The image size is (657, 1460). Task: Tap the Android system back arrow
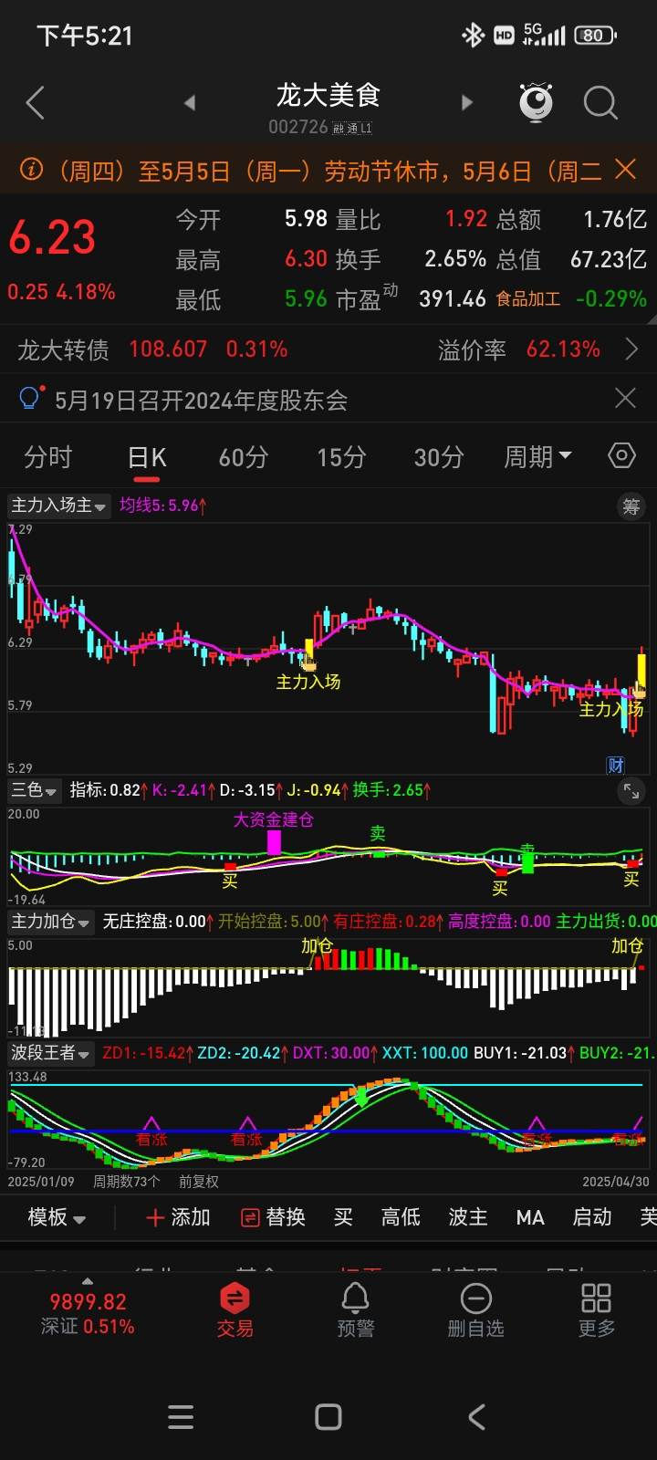click(x=475, y=1417)
